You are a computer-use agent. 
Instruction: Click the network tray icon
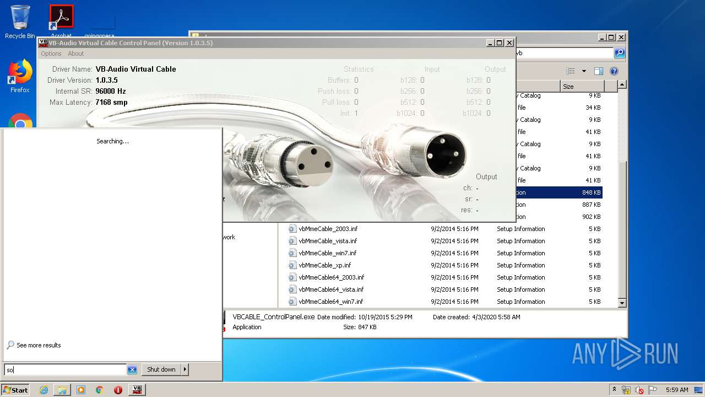[626, 390]
